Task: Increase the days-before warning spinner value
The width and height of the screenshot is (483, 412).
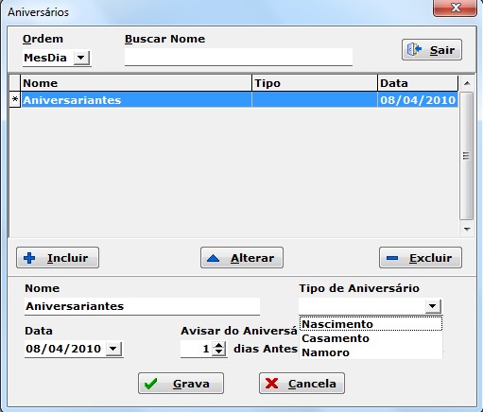Action: click(219, 345)
